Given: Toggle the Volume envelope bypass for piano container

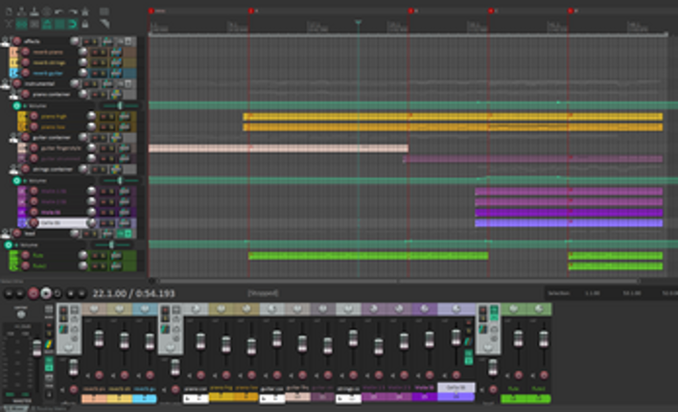Looking at the screenshot, I should coord(17,105).
